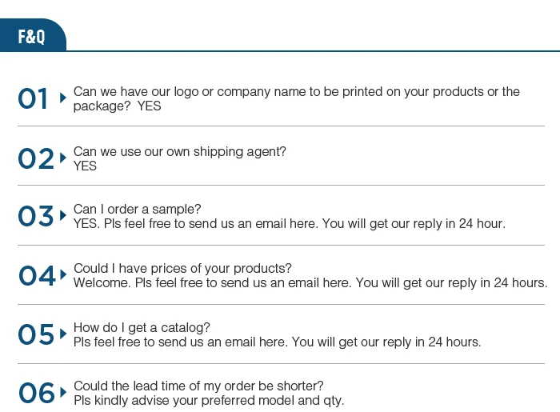Image resolution: width=560 pixels, height=412 pixels.
Task: Open 'Could I have prices of your products?'
Action: pyautogui.click(x=182, y=268)
